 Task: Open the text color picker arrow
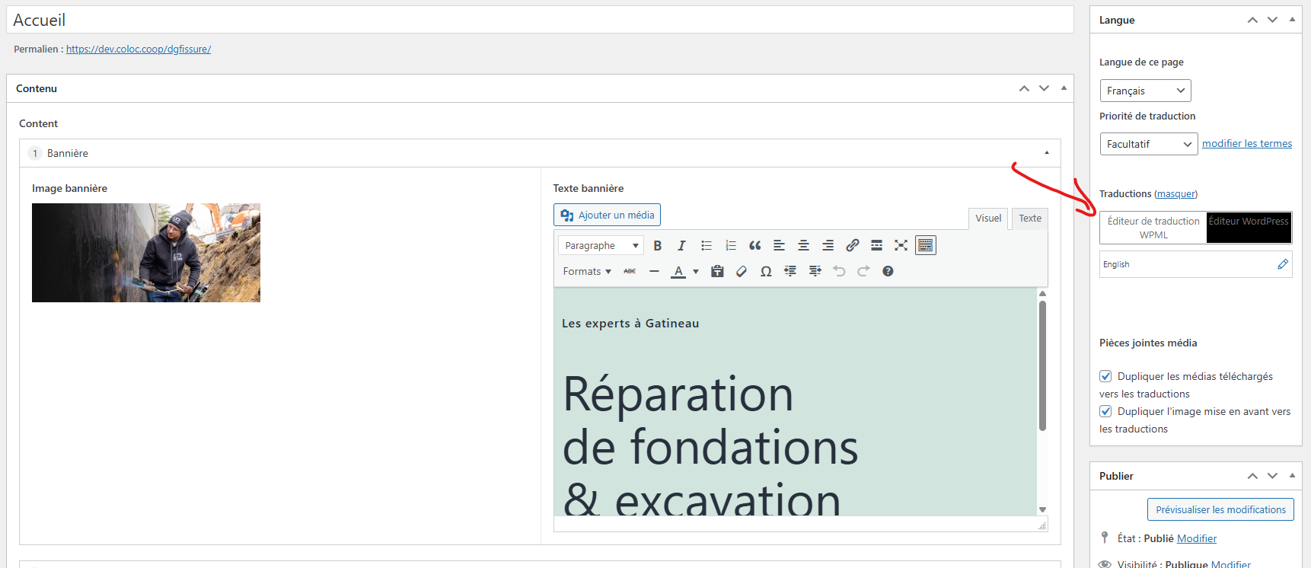(696, 271)
